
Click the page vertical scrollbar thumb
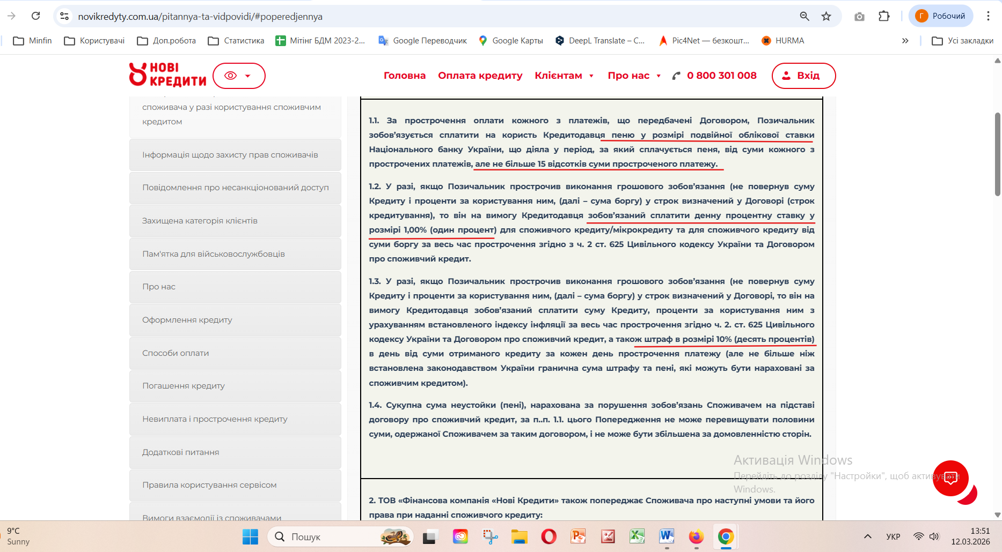click(x=998, y=154)
